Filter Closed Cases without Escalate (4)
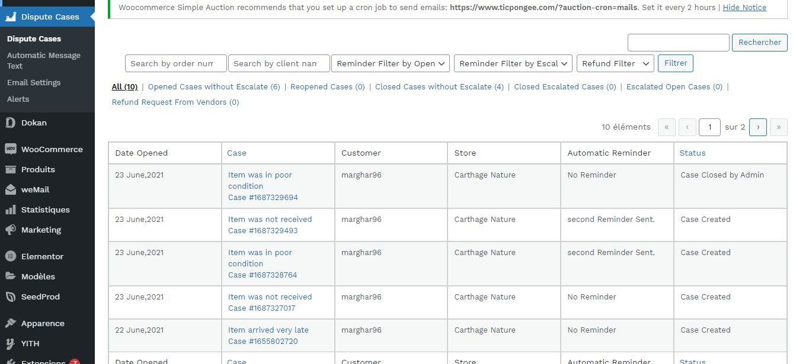This screenshot has width=793, height=364. (439, 86)
